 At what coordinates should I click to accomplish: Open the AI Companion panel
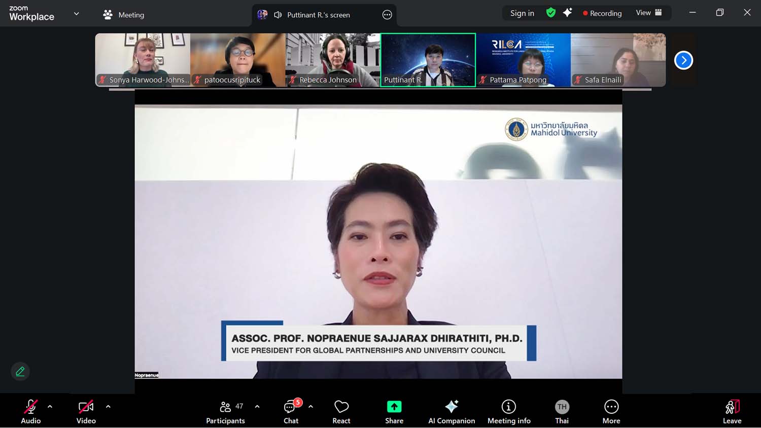[451, 411]
